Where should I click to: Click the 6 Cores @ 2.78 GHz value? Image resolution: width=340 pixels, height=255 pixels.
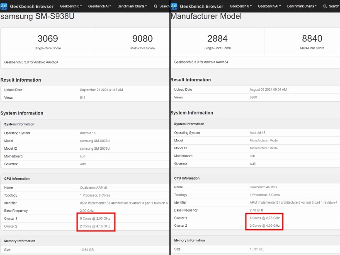[265, 218]
